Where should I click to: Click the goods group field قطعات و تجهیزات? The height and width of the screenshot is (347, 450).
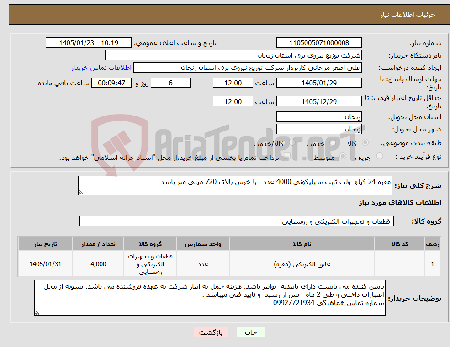[237, 221]
